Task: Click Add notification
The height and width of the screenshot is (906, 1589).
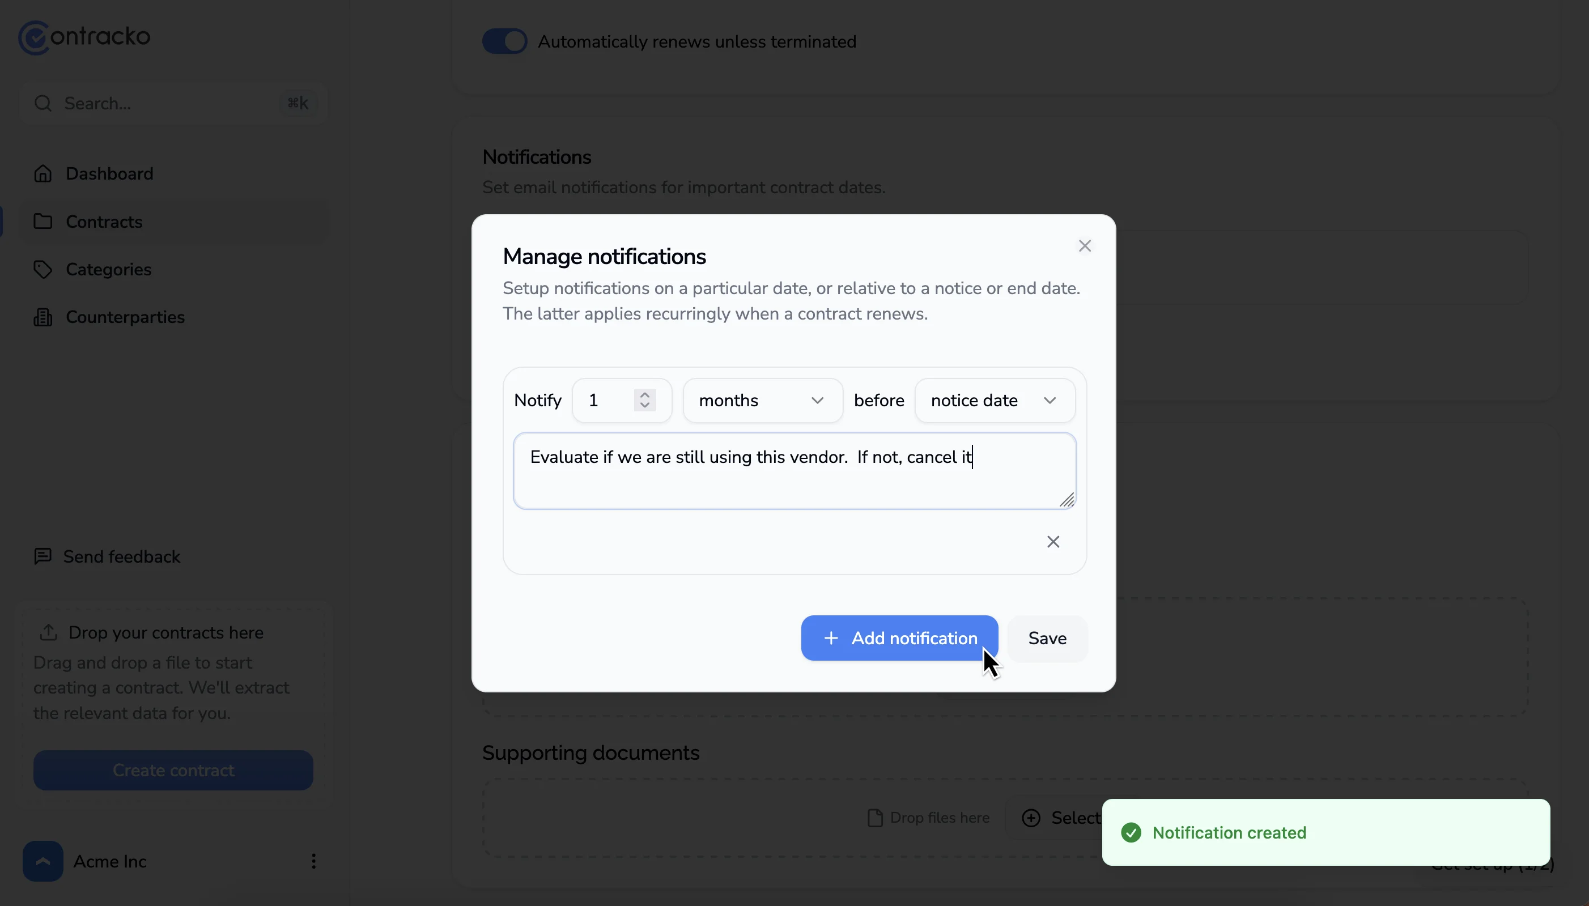Action: pyautogui.click(x=899, y=638)
